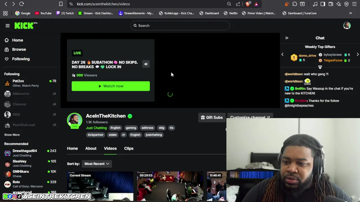Open Pat2xx followed channel
Viewport: 360px width, 202px height.
(30, 83)
